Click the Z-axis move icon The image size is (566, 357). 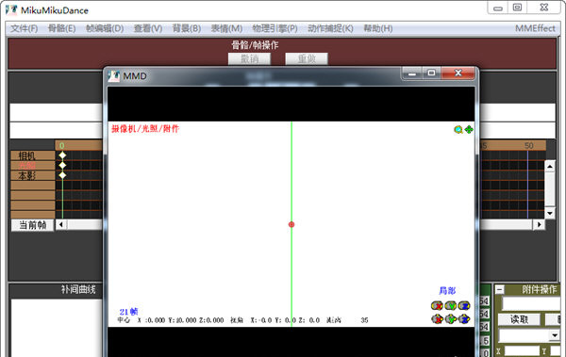464,319
